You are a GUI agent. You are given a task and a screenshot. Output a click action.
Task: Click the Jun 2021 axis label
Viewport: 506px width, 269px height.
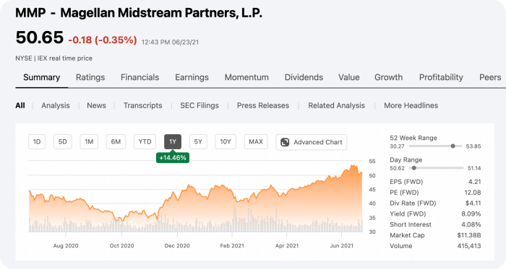[x=341, y=246]
